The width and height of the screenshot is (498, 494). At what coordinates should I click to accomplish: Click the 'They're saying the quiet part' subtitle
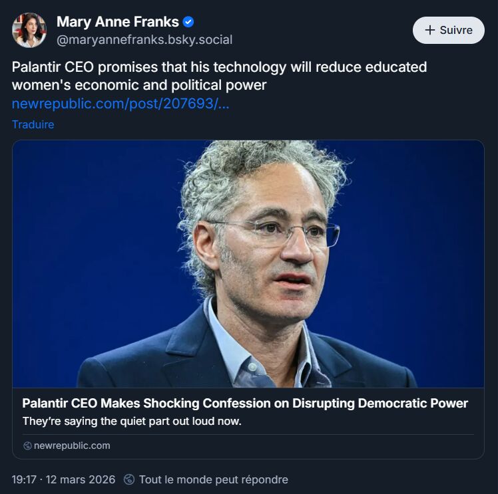131,421
